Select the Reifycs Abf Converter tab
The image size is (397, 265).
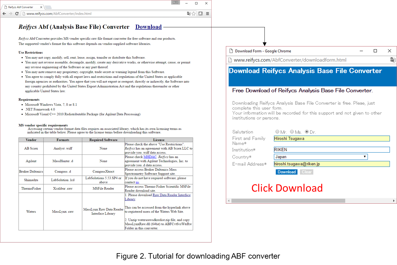[22, 7]
